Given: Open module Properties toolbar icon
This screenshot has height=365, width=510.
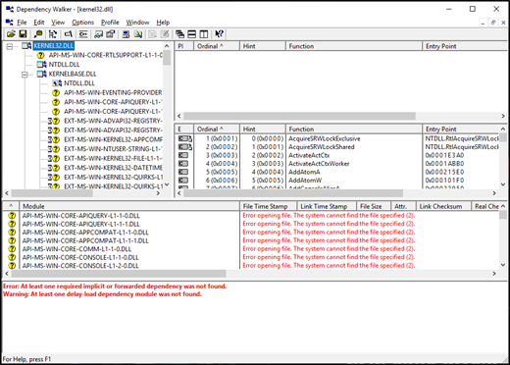Looking at the screenshot, I should coord(111,34).
